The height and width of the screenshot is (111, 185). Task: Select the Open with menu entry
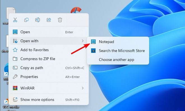(x=49, y=41)
